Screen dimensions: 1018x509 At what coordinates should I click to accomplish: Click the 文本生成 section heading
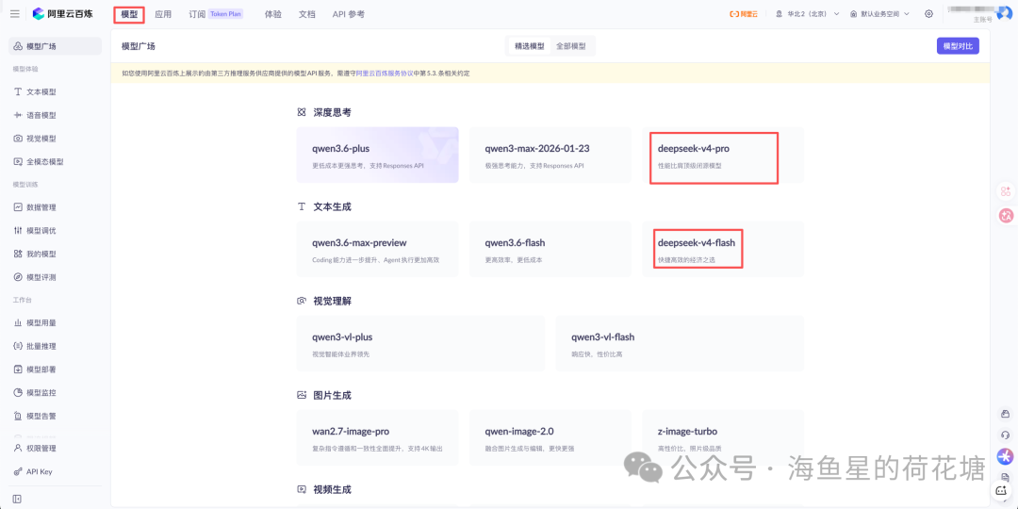pyautogui.click(x=333, y=206)
